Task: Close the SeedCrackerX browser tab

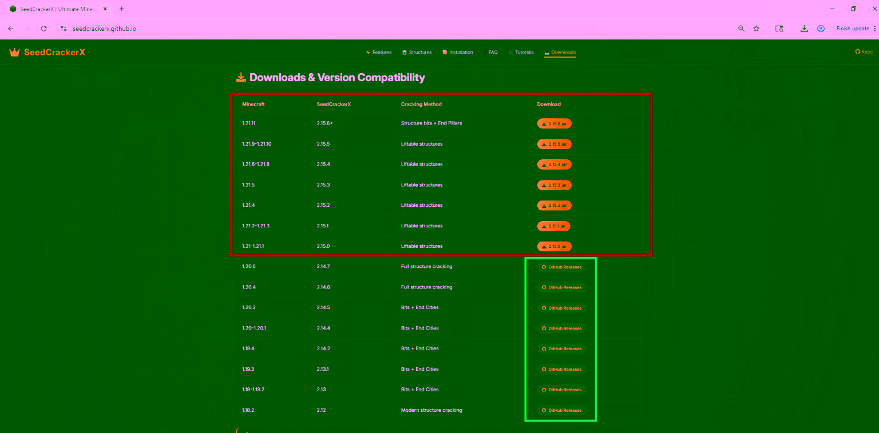Action: (x=105, y=9)
